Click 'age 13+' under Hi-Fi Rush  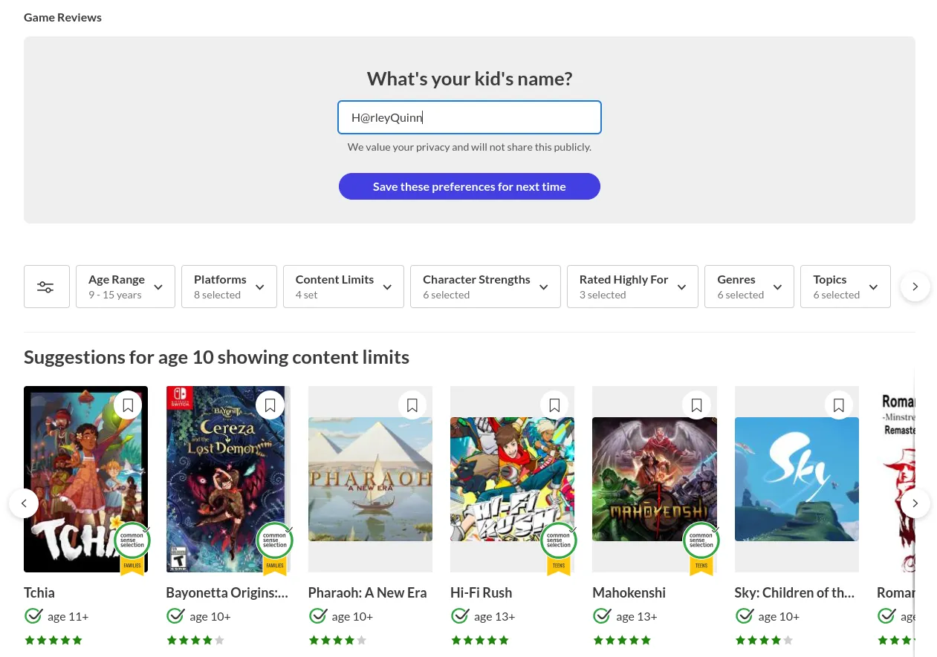pyautogui.click(x=495, y=616)
